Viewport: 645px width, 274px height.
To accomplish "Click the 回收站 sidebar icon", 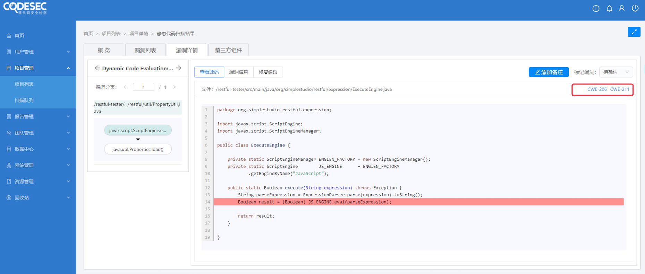I will tap(9, 197).
